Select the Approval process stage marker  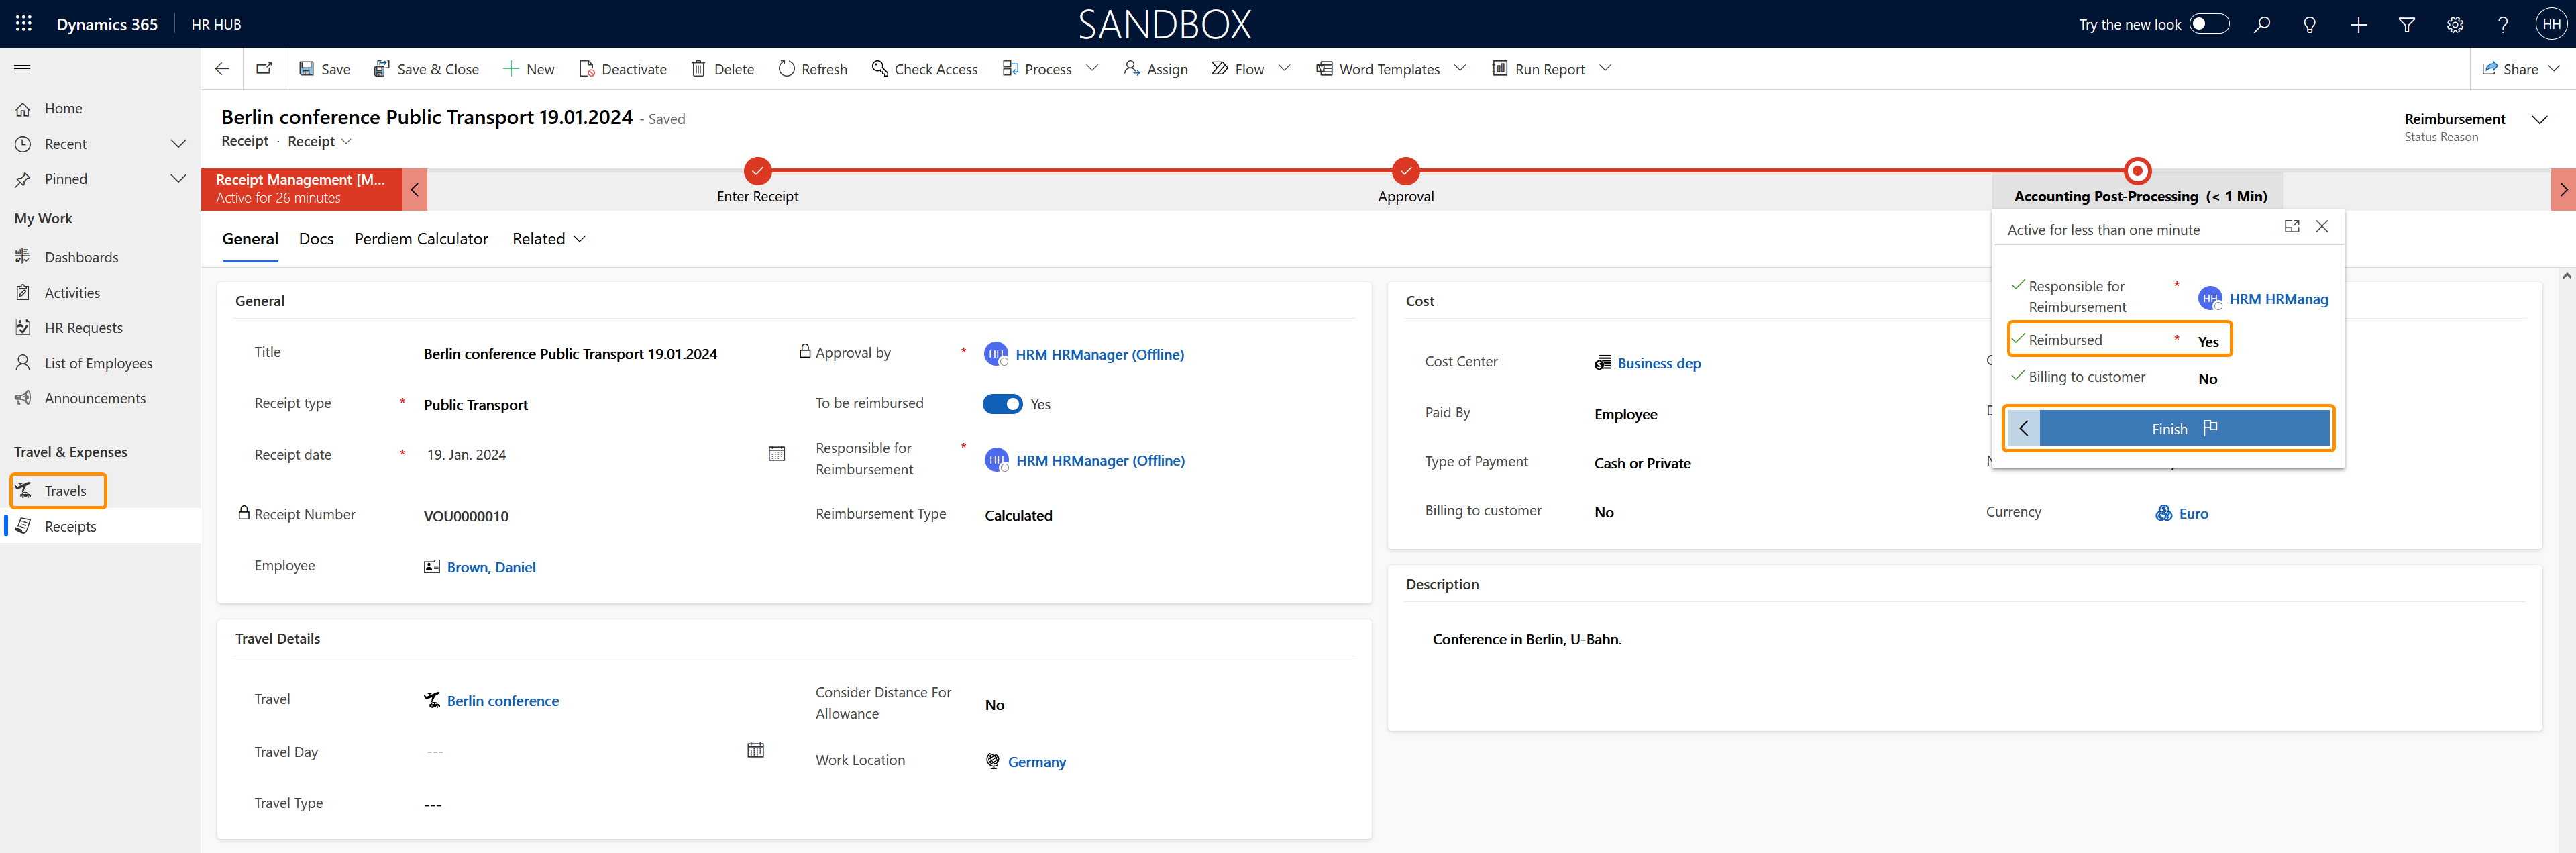(x=1405, y=171)
